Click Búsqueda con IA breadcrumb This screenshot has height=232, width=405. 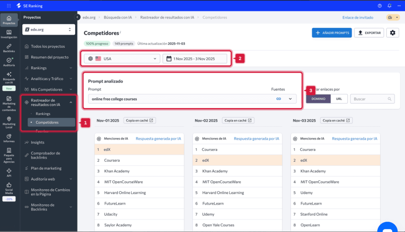tap(118, 17)
